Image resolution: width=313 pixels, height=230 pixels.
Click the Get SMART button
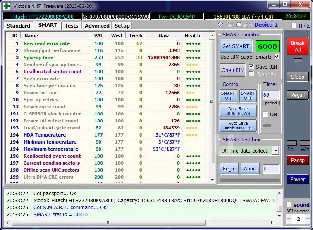click(x=236, y=46)
